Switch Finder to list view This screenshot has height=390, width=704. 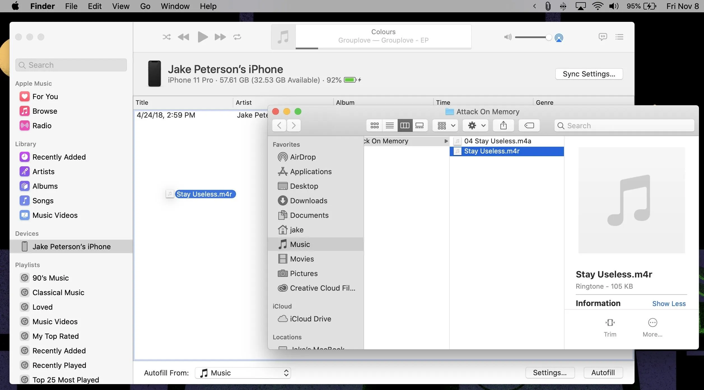(390, 125)
